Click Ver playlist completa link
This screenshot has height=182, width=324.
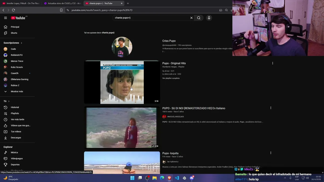click(171, 78)
